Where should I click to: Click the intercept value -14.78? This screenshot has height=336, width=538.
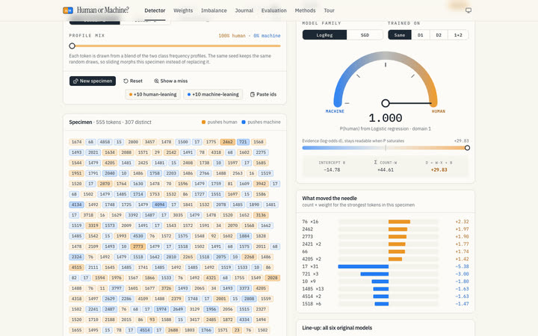coord(332,169)
